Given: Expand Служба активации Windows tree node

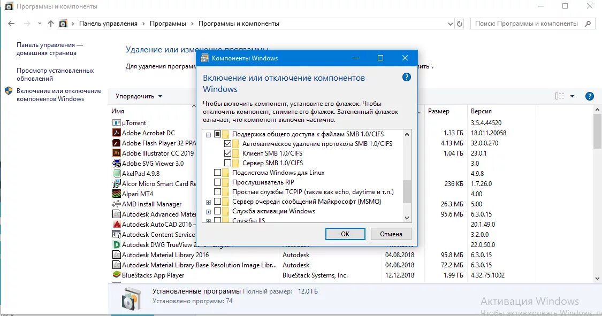Looking at the screenshot, I should click(x=208, y=212).
